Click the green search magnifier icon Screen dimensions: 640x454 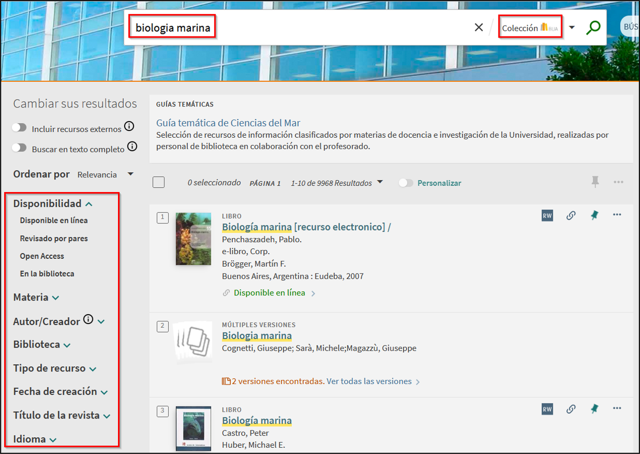pos(593,28)
